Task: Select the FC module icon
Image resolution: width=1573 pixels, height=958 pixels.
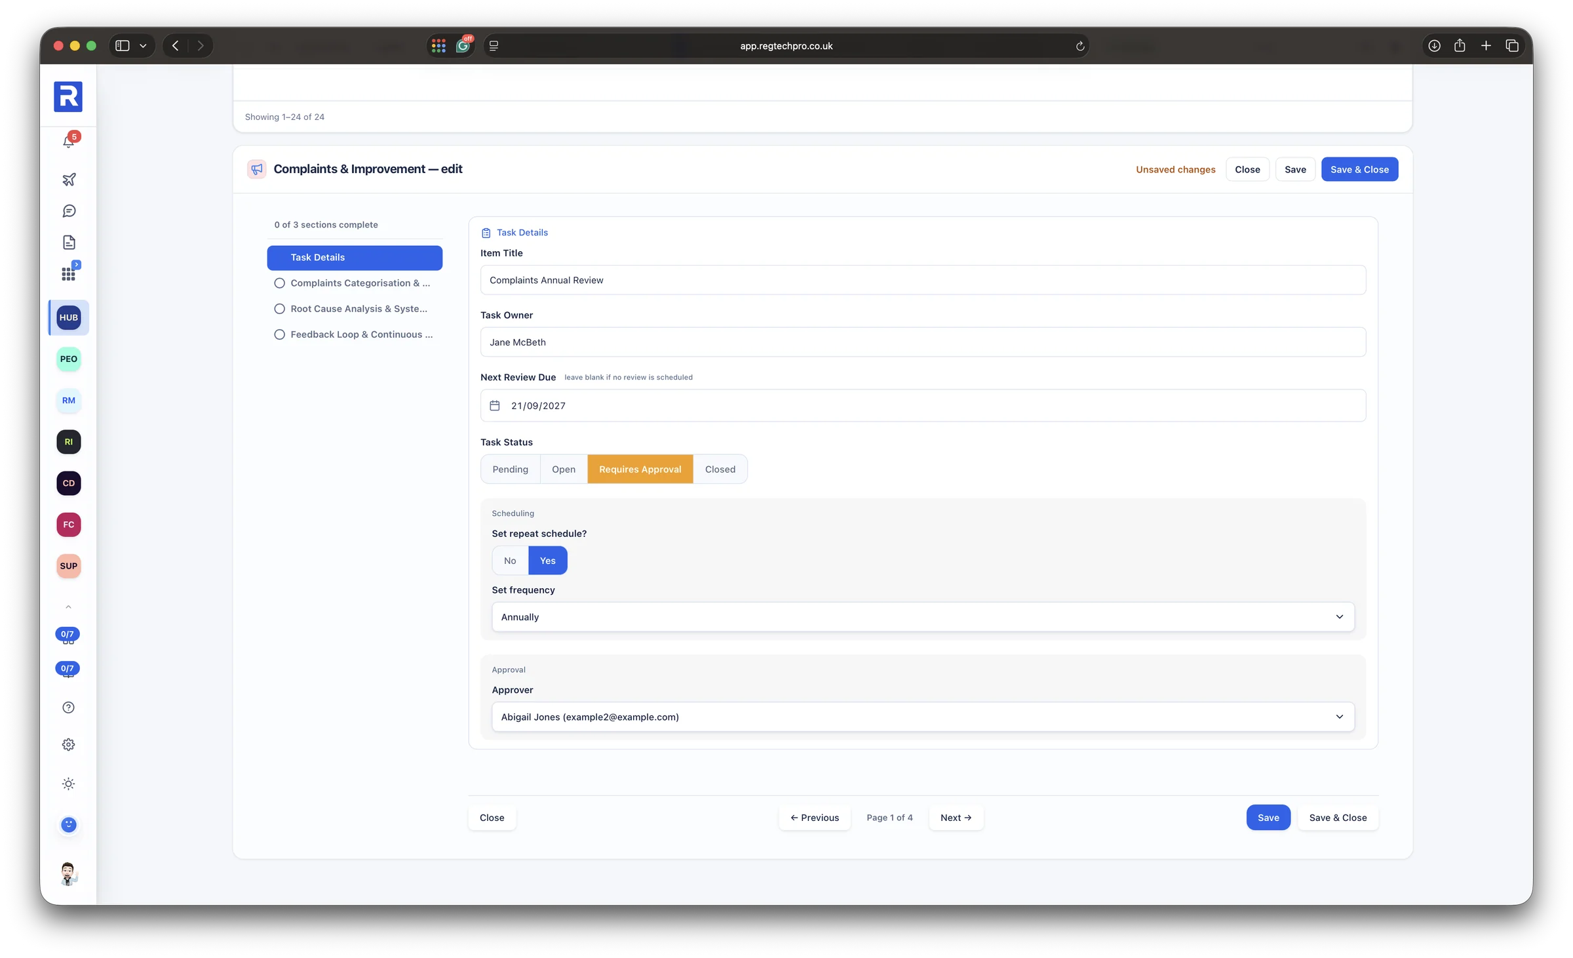Action: pos(69,525)
